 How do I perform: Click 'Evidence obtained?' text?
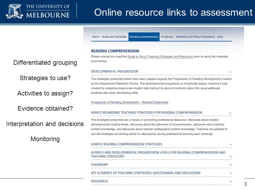click(45, 108)
